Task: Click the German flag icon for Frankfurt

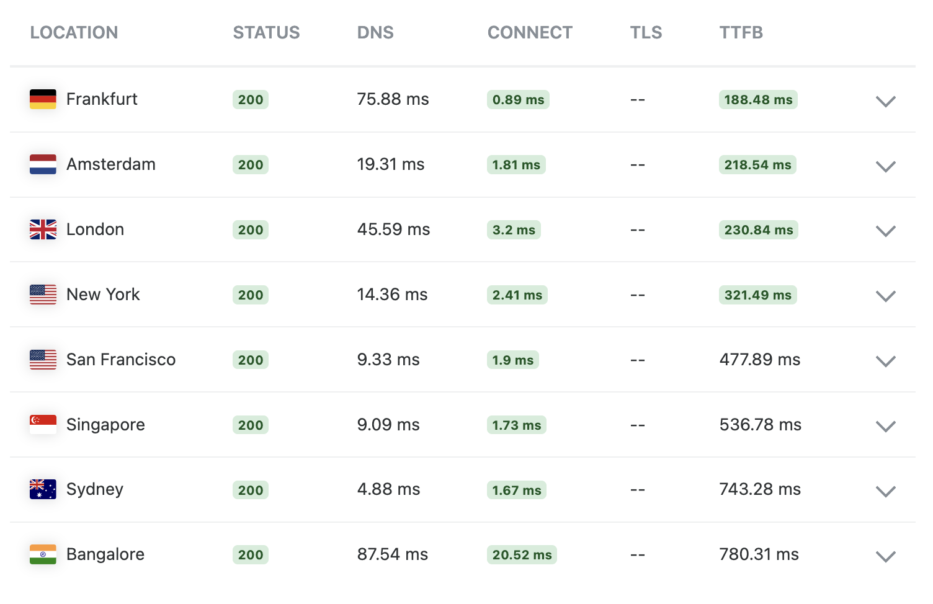Action: [x=43, y=99]
